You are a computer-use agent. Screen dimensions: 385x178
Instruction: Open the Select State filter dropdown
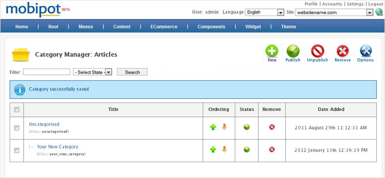point(92,72)
